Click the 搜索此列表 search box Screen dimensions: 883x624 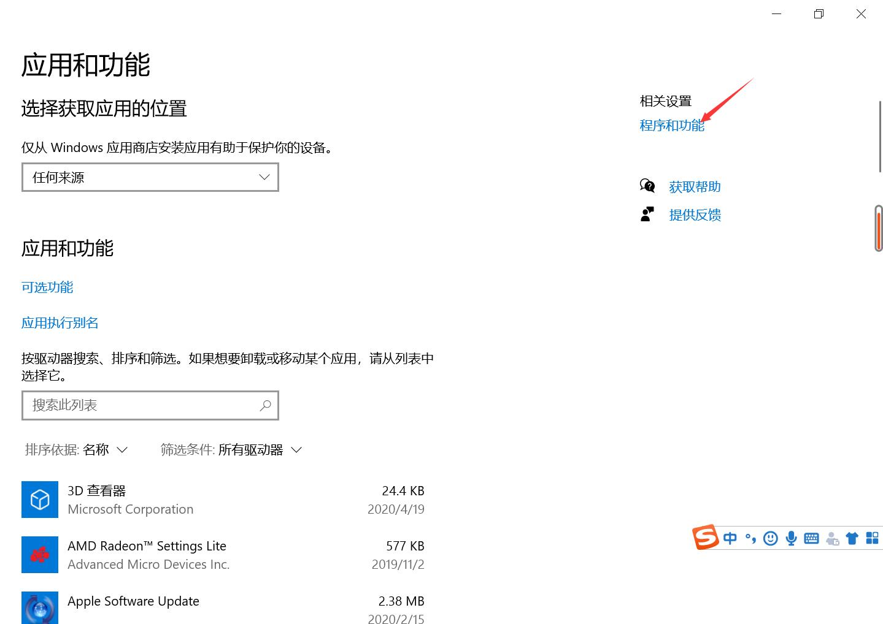[150, 405]
